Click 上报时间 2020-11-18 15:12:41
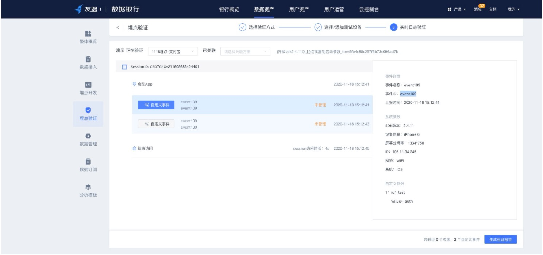543x255 pixels. pos(412,102)
